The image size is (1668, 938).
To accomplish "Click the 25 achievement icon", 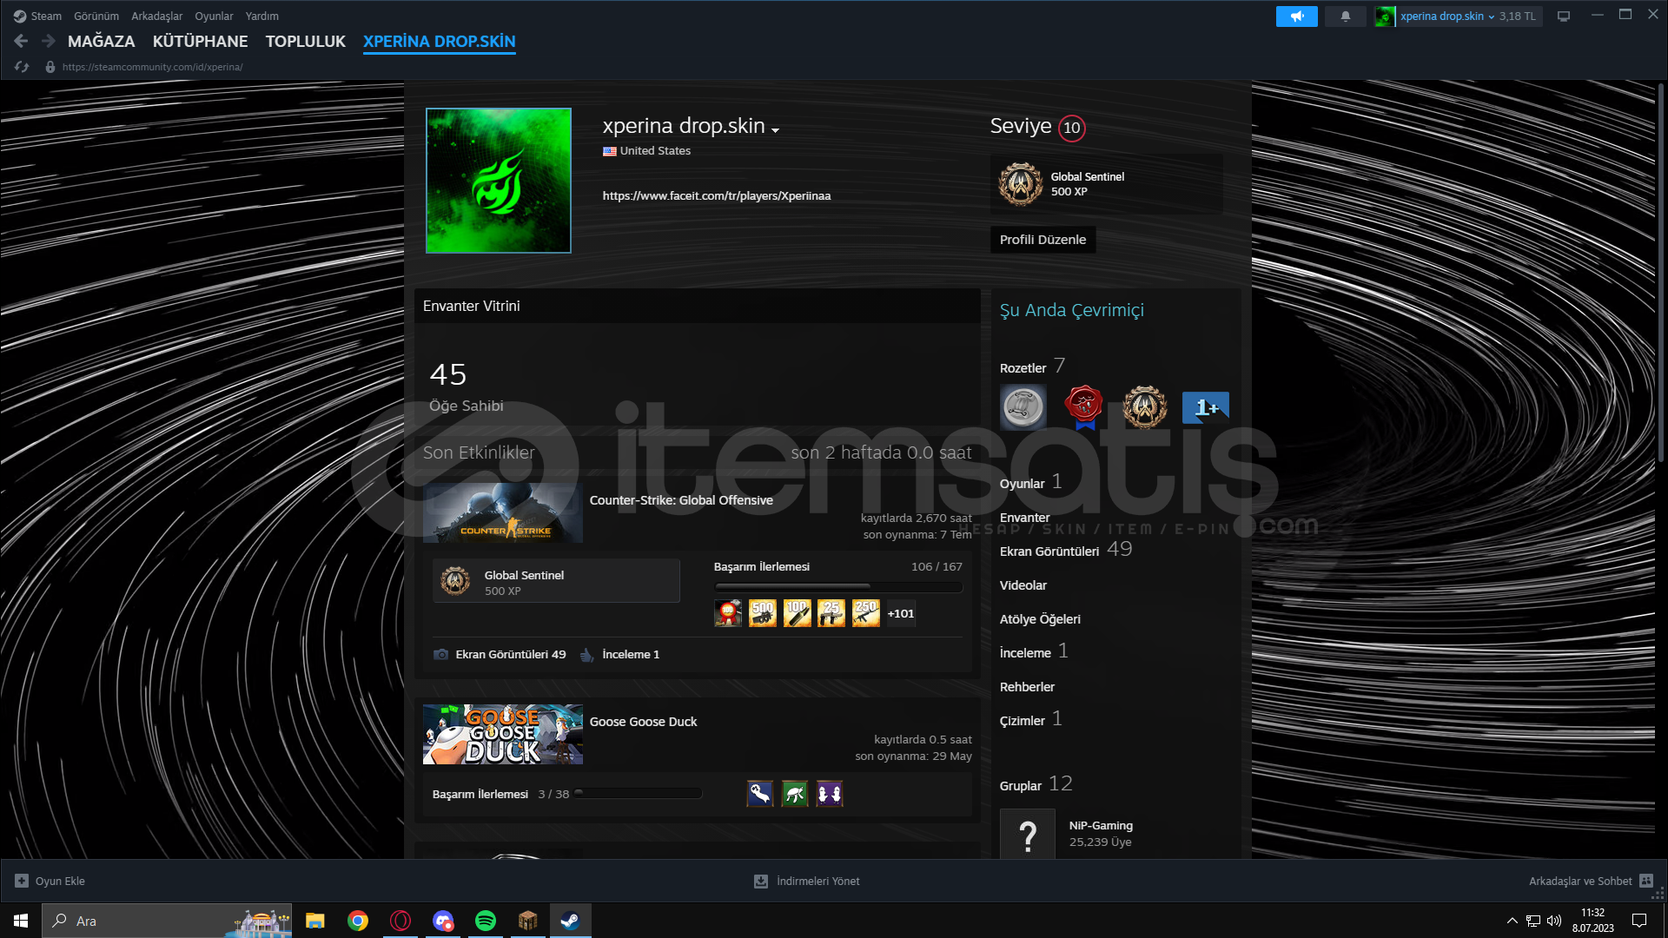I will [831, 613].
